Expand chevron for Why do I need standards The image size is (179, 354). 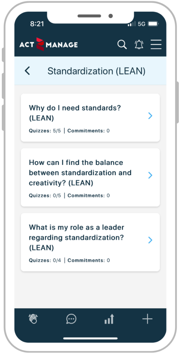coord(150,116)
